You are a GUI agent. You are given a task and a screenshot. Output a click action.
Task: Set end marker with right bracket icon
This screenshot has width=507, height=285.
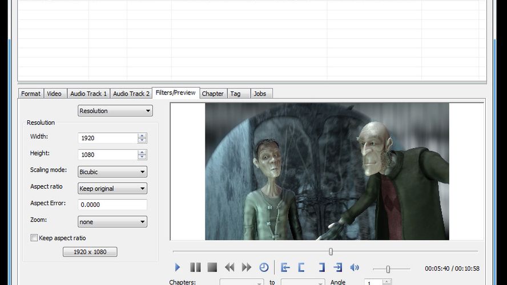click(x=321, y=267)
